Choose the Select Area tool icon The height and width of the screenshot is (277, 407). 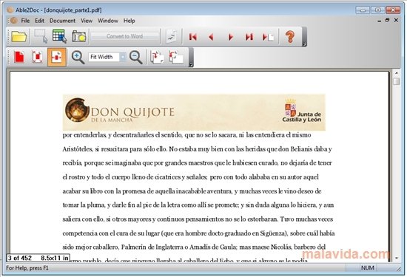tap(41, 36)
